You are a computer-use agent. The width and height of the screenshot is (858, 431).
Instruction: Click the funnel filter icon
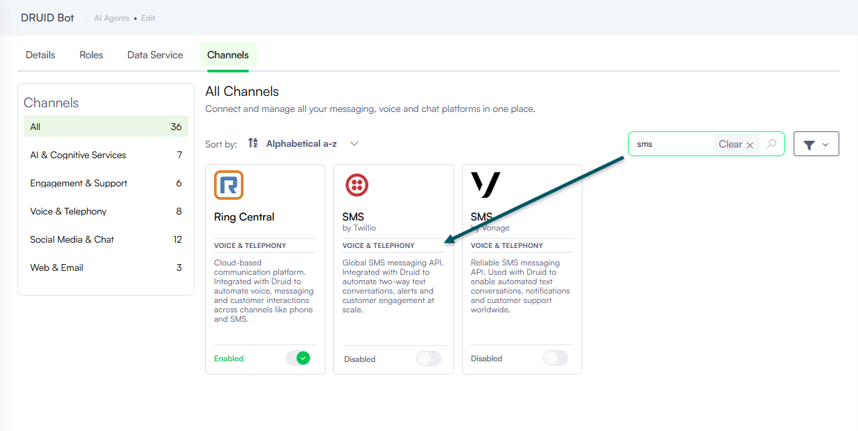tap(809, 145)
